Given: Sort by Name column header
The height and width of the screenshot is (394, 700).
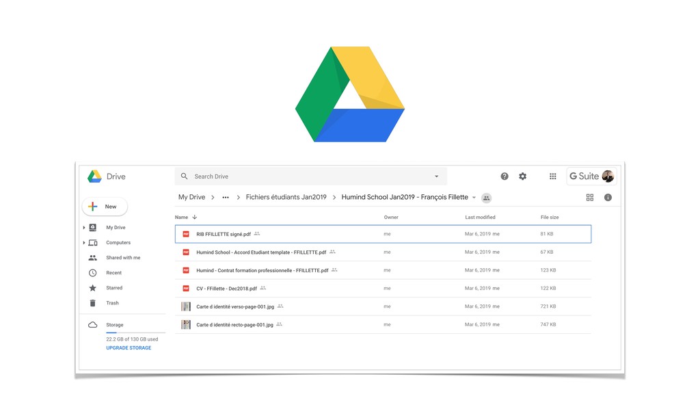Looking at the screenshot, I should point(181,217).
